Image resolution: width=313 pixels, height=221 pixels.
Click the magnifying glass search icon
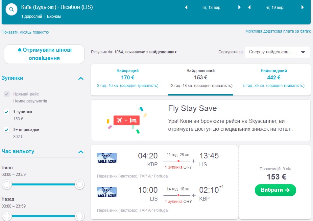tap(12, 10)
